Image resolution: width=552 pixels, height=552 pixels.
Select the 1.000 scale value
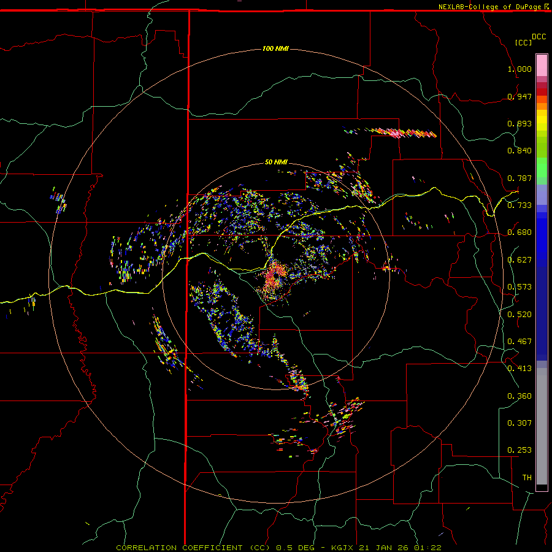point(519,69)
